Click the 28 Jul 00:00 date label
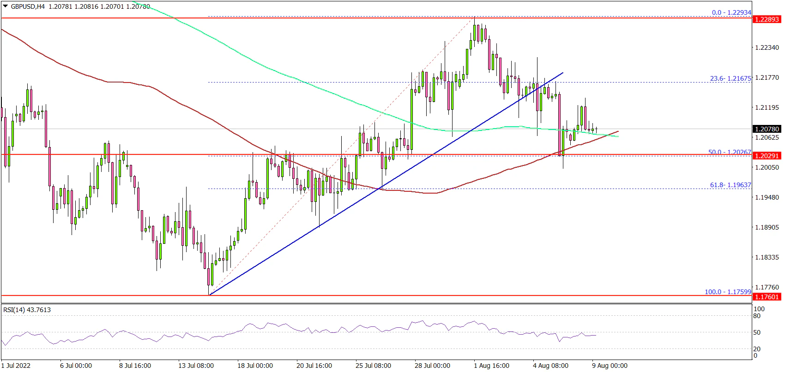This screenshot has height=372, width=785. [432, 366]
